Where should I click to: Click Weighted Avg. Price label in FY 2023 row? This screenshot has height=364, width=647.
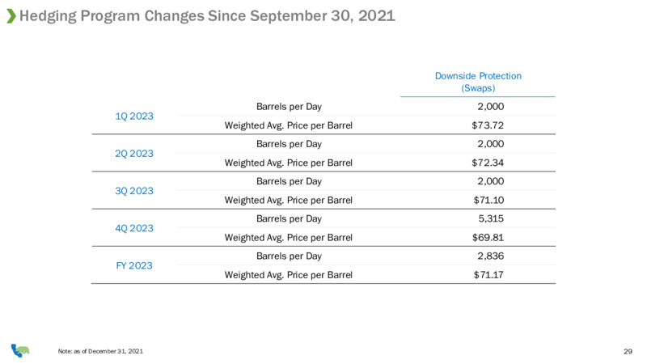pyautogui.click(x=289, y=275)
